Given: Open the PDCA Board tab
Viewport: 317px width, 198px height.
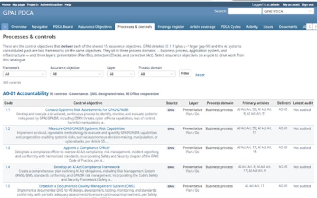Looking at the screenshot, I should (x=63, y=27).
